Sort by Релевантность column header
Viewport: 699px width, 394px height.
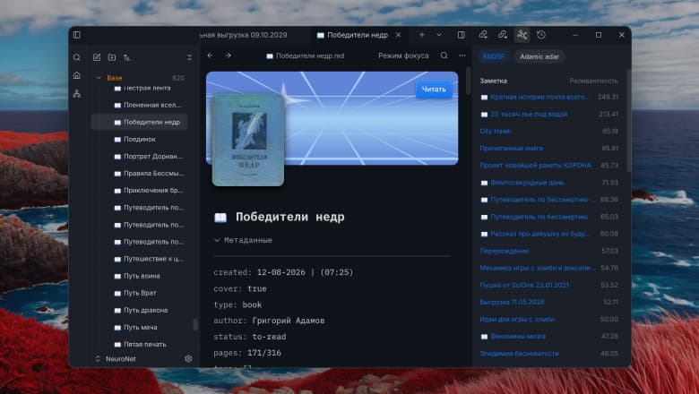(x=593, y=81)
